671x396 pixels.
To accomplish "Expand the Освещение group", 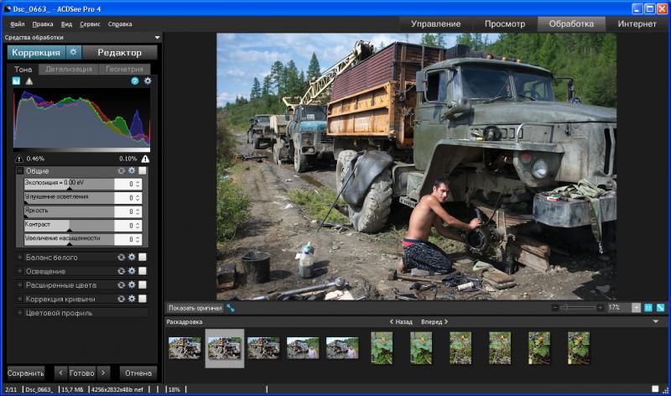I will point(19,271).
